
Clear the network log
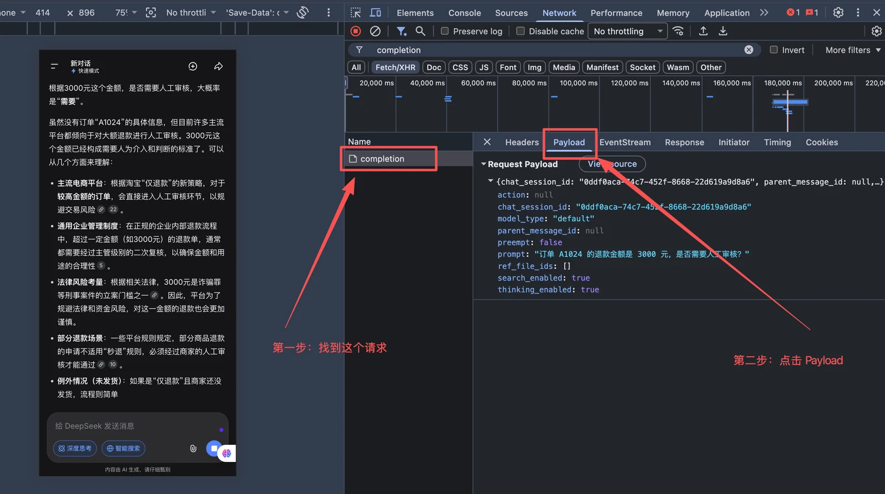pos(375,31)
